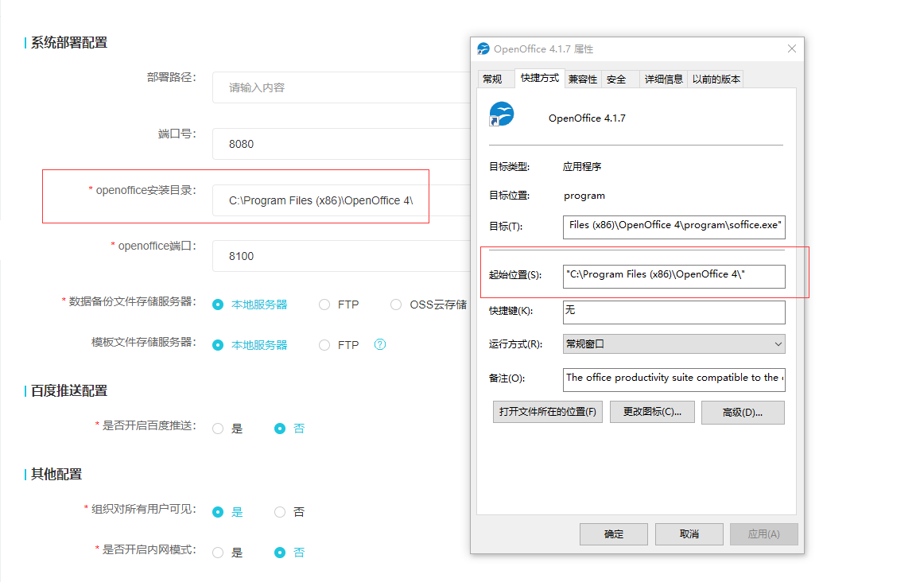Viewport: 920px width, 582px height.
Task: Click the 打开文件所在的位置 button
Action: pyautogui.click(x=547, y=412)
